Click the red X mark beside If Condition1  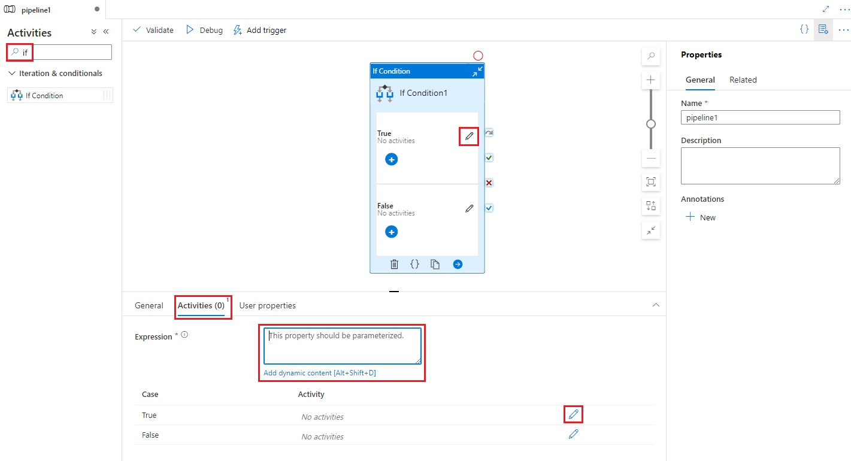[489, 183]
